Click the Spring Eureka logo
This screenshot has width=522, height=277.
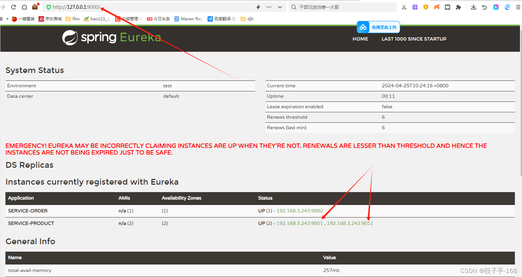click(112, 38)
